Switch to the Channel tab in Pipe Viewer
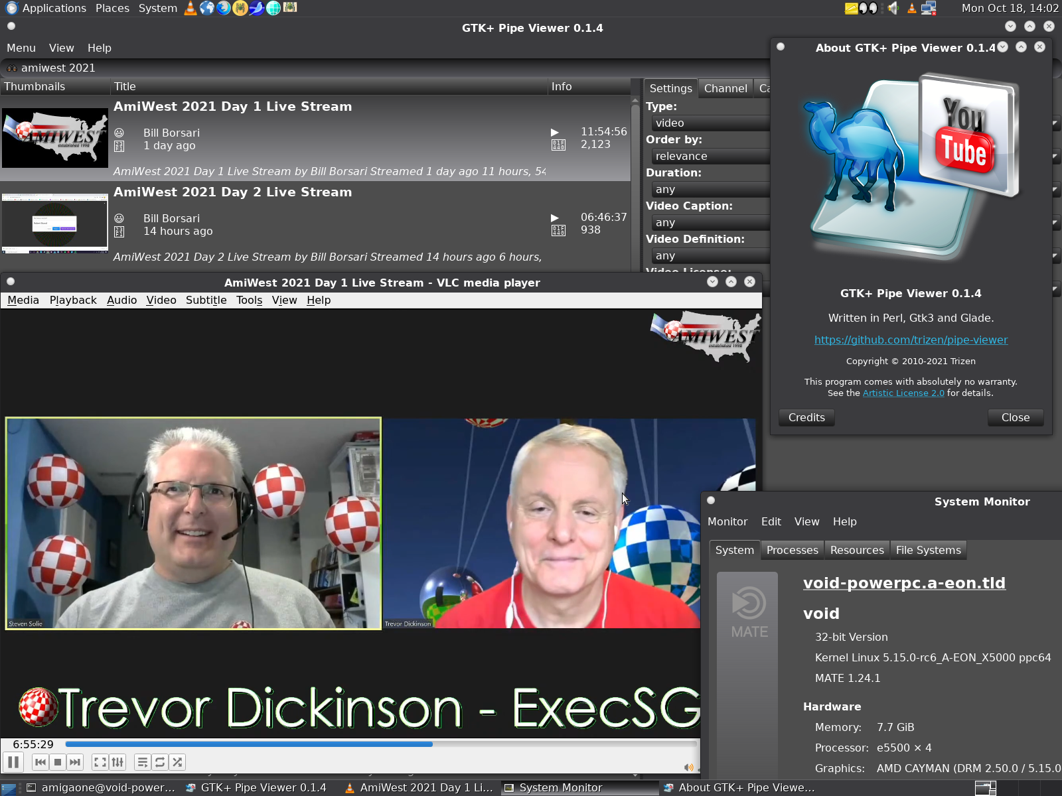Image resolution: width=1062 pixels, height=796 pixels. tap(725, 88)
